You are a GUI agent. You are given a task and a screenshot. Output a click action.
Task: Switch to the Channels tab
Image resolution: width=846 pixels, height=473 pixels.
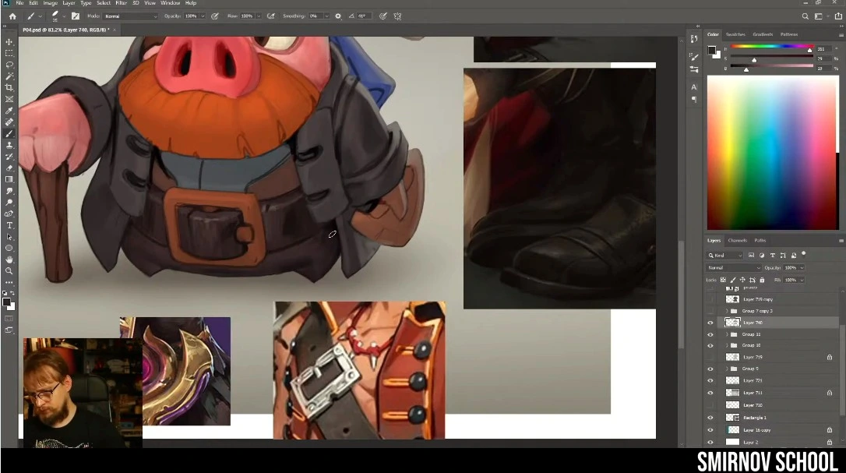(x=737, y=240)
